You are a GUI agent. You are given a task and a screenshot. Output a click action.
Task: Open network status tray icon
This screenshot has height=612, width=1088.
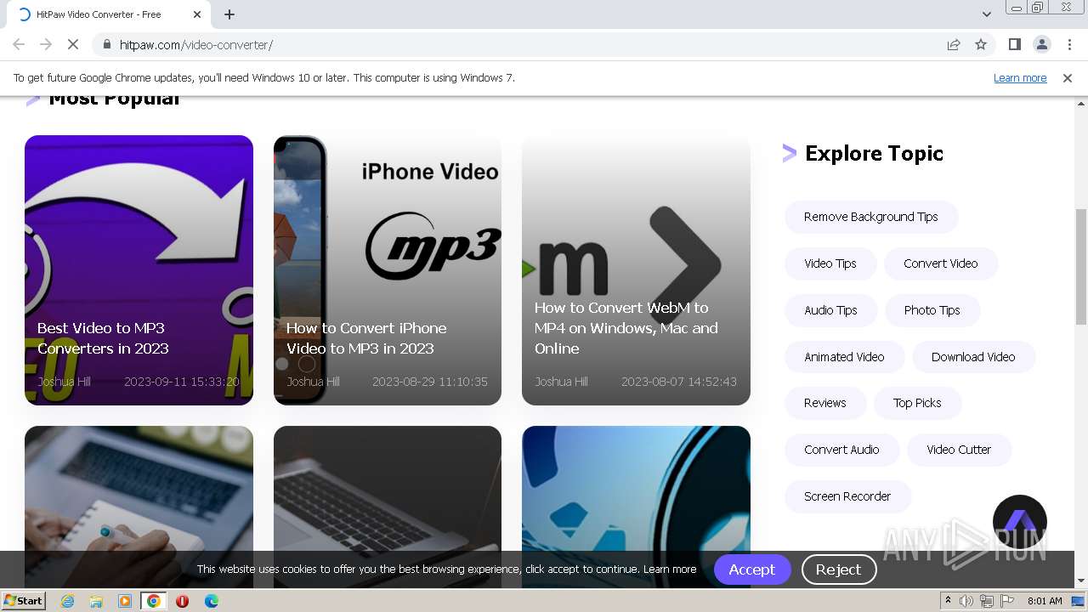tap(987, 601)
